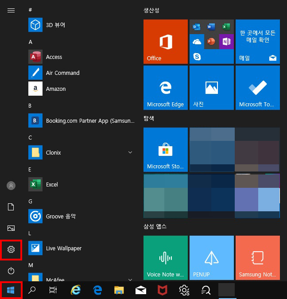The image size is (287, 299).
Task: Select the 삼성 앱스 group title
Action: [x=155, y=226]
